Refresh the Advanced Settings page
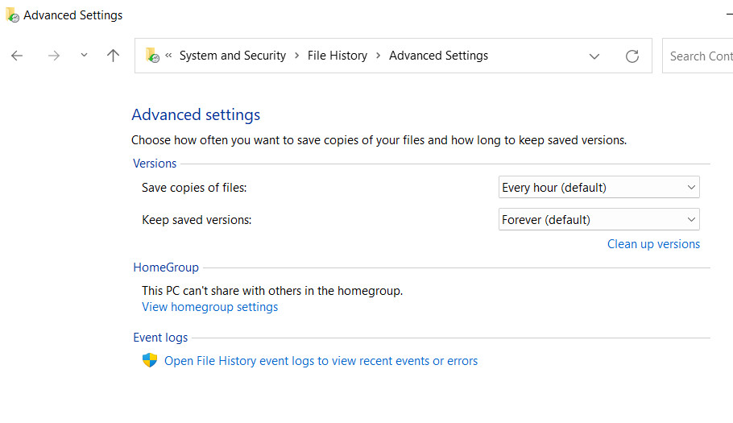 pos(632,56)
